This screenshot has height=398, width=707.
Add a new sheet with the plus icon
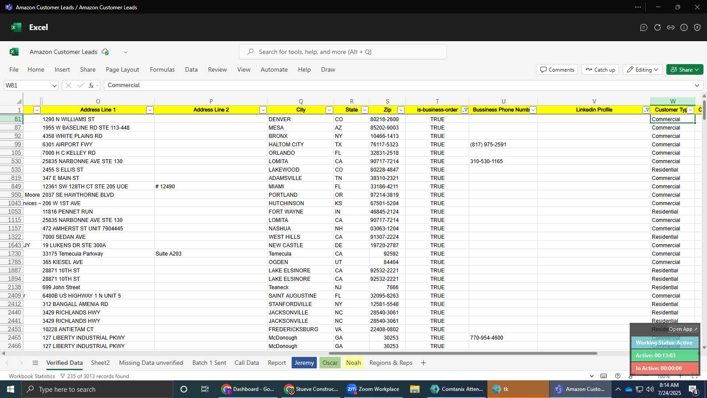(x=423, y=363)
